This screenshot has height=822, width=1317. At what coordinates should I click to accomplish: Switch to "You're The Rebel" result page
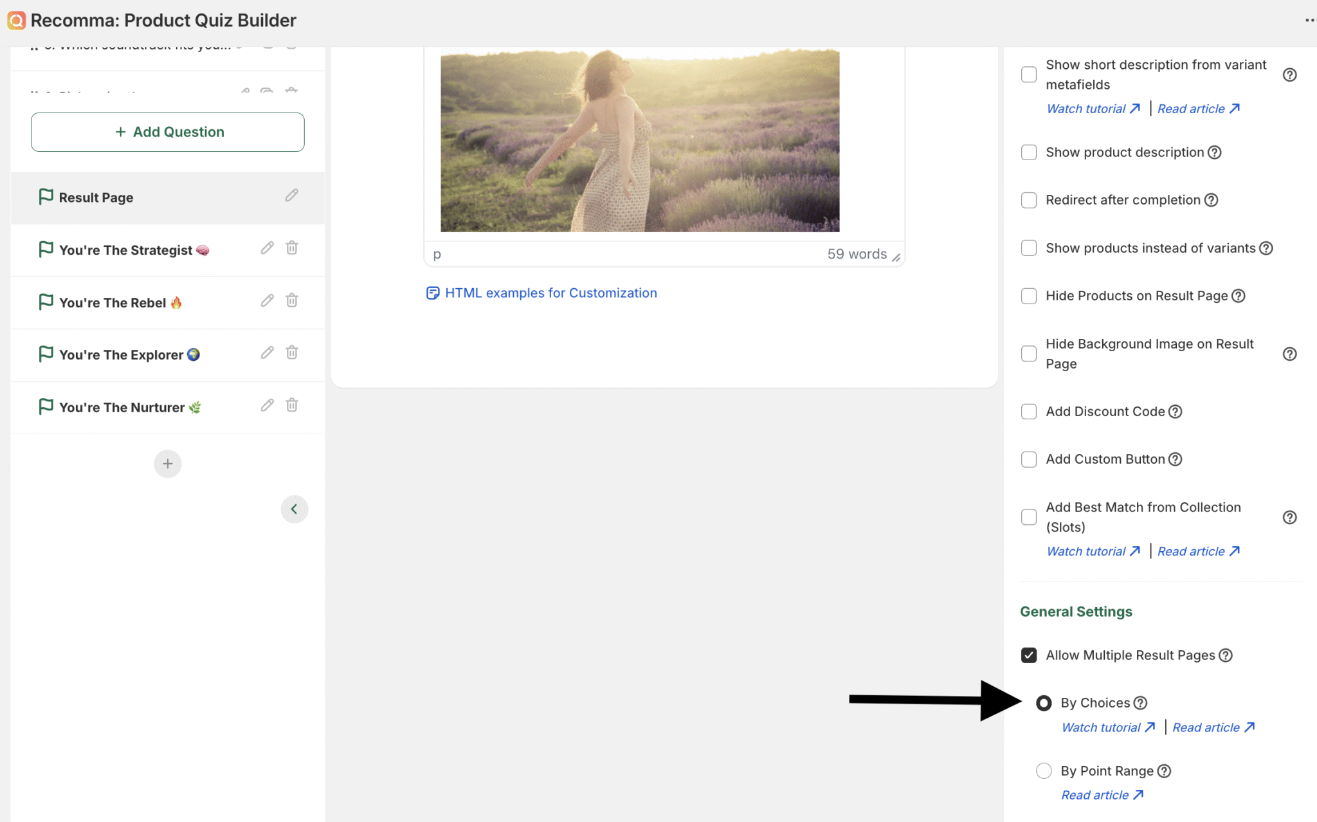click(120, 302)
